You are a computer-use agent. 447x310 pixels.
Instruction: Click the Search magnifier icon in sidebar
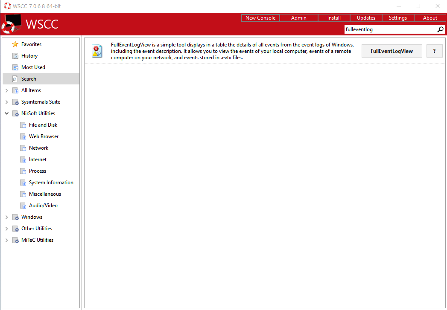tap(15, 79)
